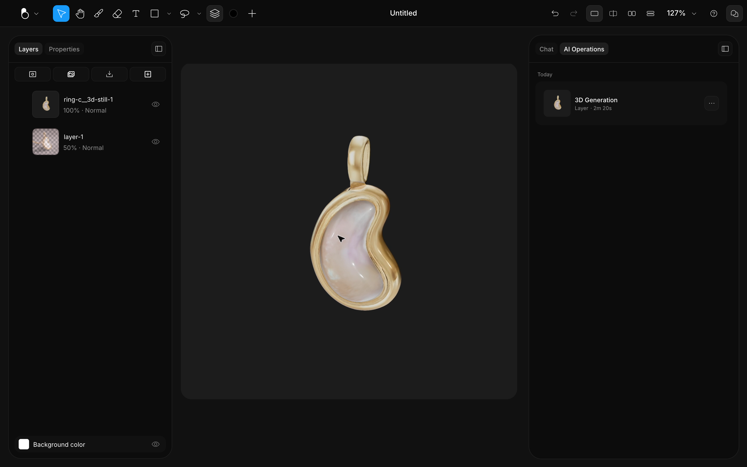Switch to single canvas view layout

tap(594, 13)
